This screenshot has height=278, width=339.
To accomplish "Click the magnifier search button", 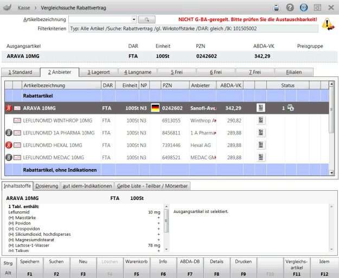I will pyautogui.click(x=147, y=20).
